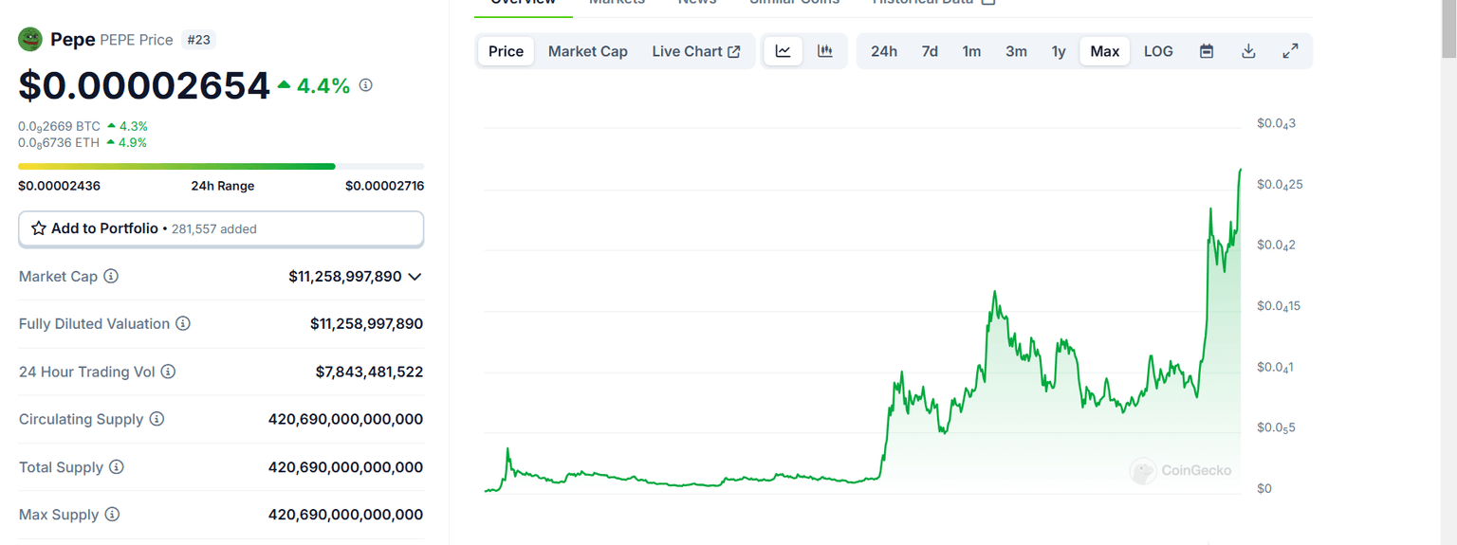Click the Circulating Supply 420,690,000,000,000 value
Viewport: 1457px width, 545px height.
[x=345, y=419]
